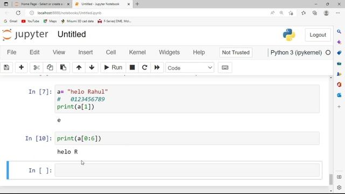Restart the kernel icon
This screenshot has width=345, height=194.
coord(144,67)
